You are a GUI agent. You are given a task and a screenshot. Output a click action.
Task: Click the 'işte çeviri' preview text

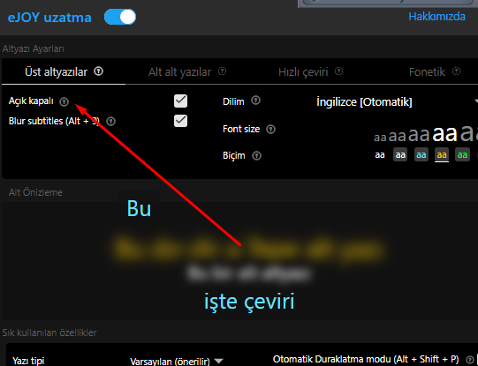click(x=249, y=302)
